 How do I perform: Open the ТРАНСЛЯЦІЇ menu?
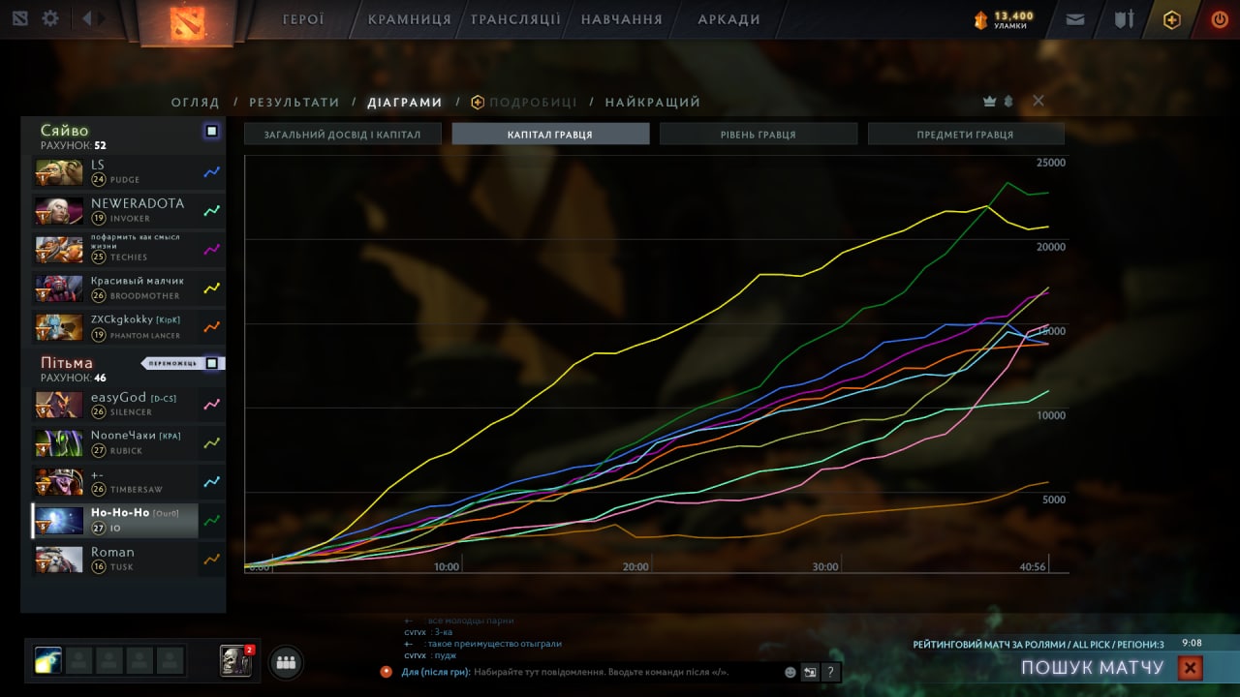pyautogui.click(x=515, y=19)
